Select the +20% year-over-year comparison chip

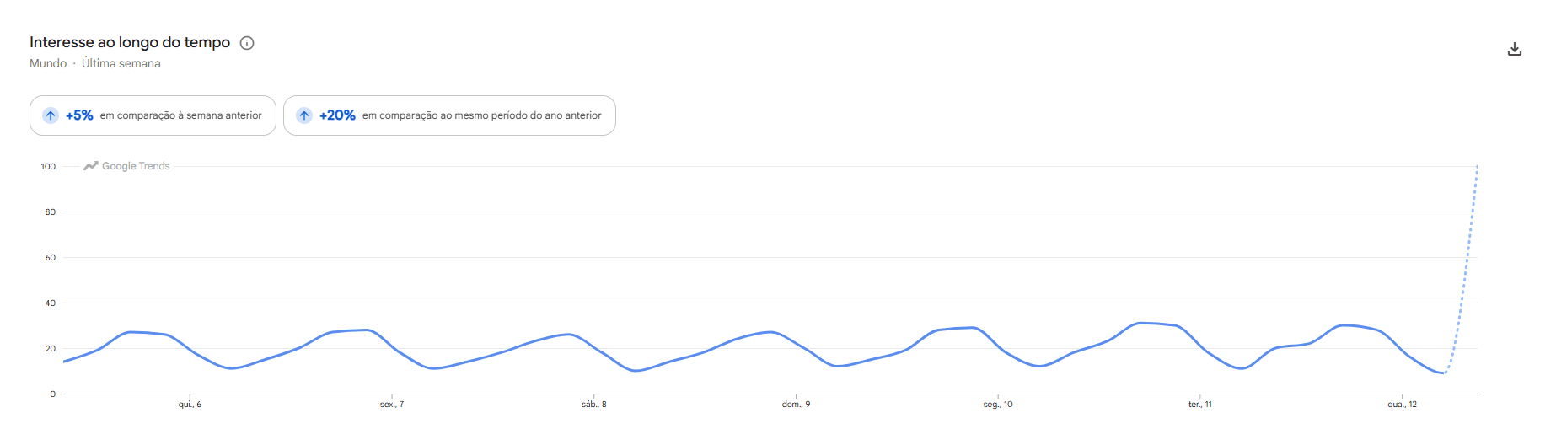449,115
